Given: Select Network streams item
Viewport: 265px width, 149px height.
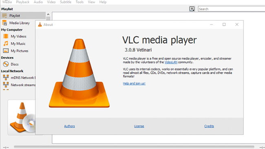Looking at the screenshot, I should [23, 85].
